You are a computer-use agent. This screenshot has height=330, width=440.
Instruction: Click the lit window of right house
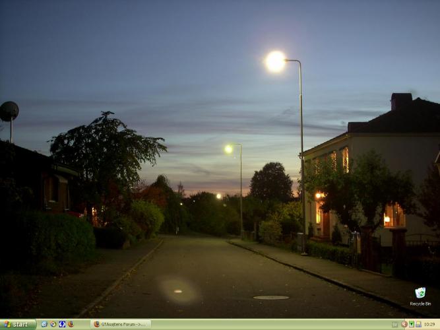coord(393,214)
